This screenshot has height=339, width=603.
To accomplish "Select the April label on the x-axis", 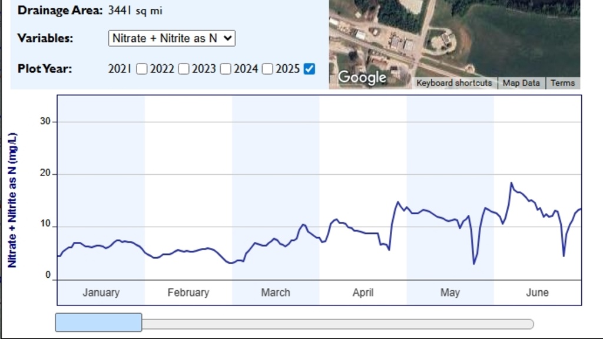I will (x=363, y=293).
